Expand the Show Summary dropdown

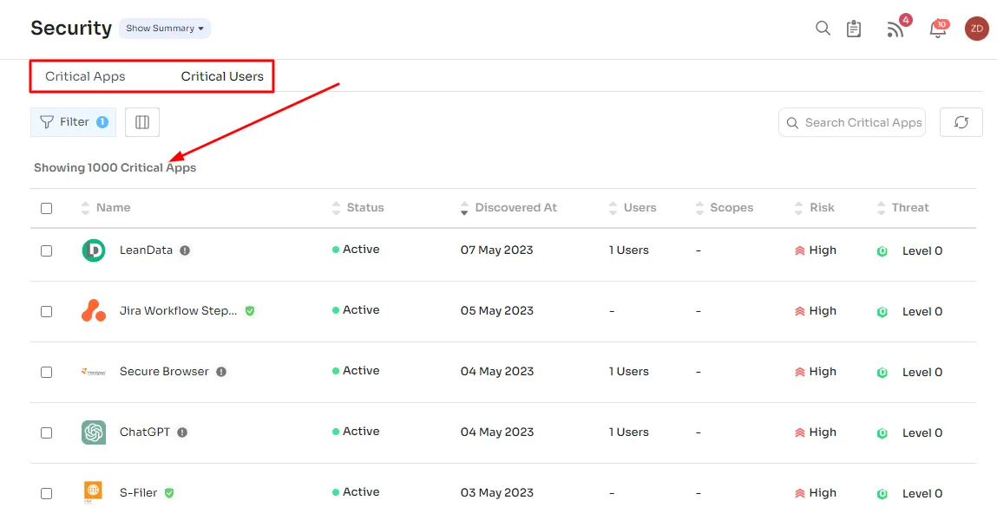165,28
